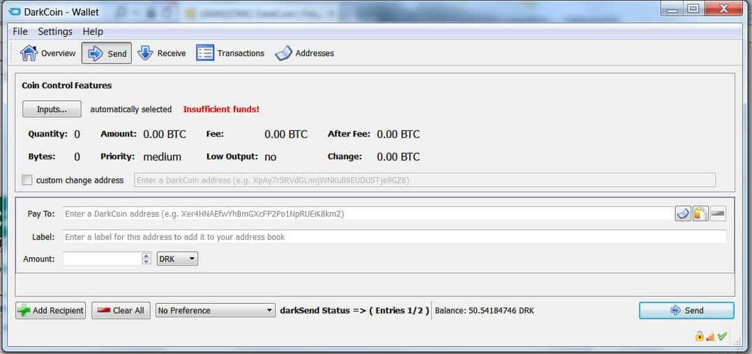
Task: Choose address from address book icon
Action: tap(683, 214)
